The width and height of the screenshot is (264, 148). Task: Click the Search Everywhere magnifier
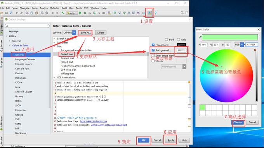coord(182,13)
